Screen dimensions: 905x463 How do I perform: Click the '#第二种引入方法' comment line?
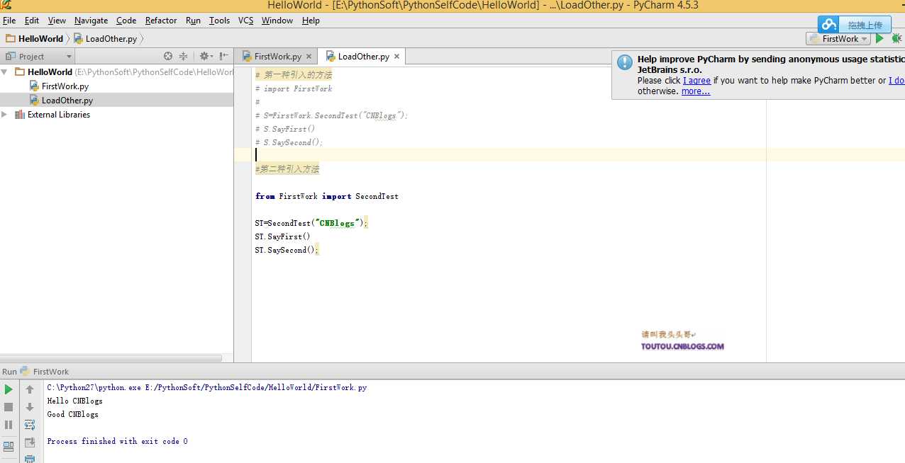pos(287,169)
